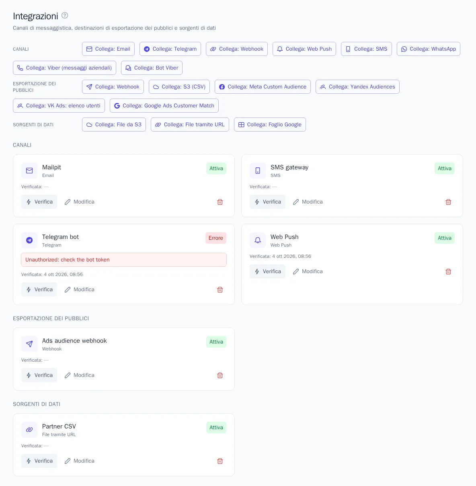Image resolution: width=476 pixels, height=486 pixels.
Task: Delete the Mailpit email integration
Action: coord(220,202)
